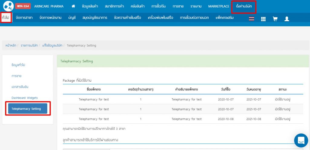310x150 pixels.
Task: Open การซื้อ/รับ menu
Action: 159,6
